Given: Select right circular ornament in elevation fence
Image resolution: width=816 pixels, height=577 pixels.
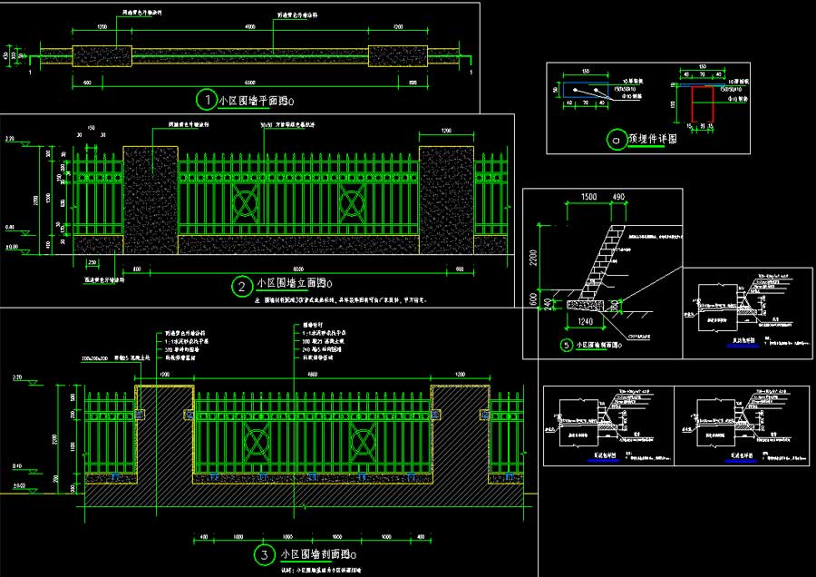Looking at the screenshot, I should [354, 204].
